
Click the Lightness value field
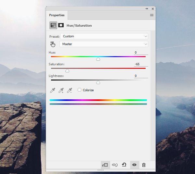click(x=141, y=76)
